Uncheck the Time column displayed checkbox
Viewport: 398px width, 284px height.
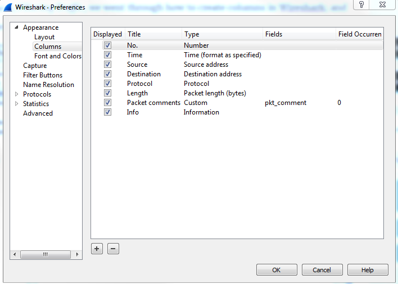[x=107, y=54]
